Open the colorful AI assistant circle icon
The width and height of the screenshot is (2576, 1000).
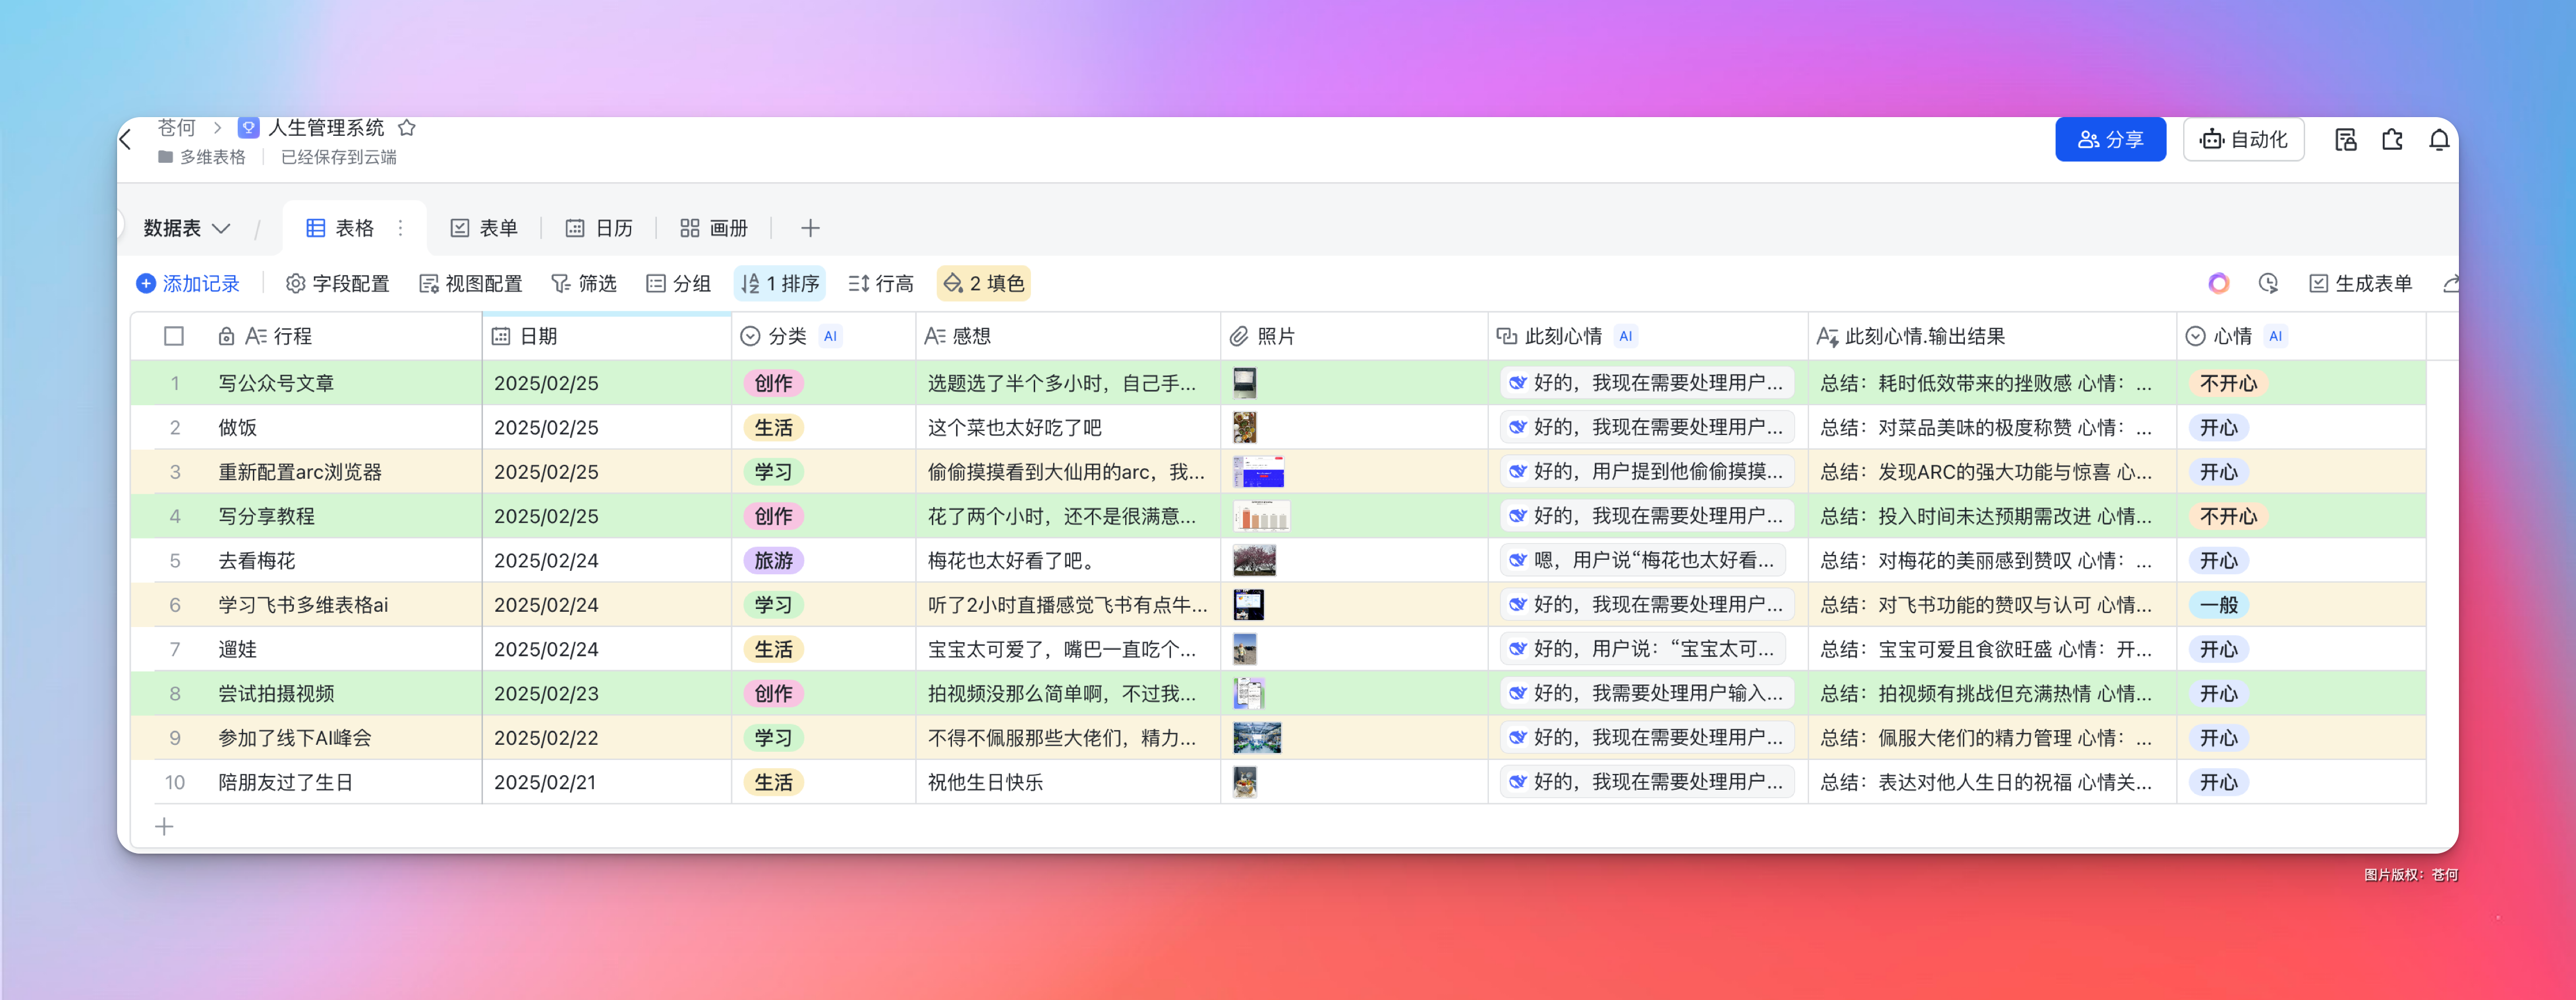click(2218, 284)
